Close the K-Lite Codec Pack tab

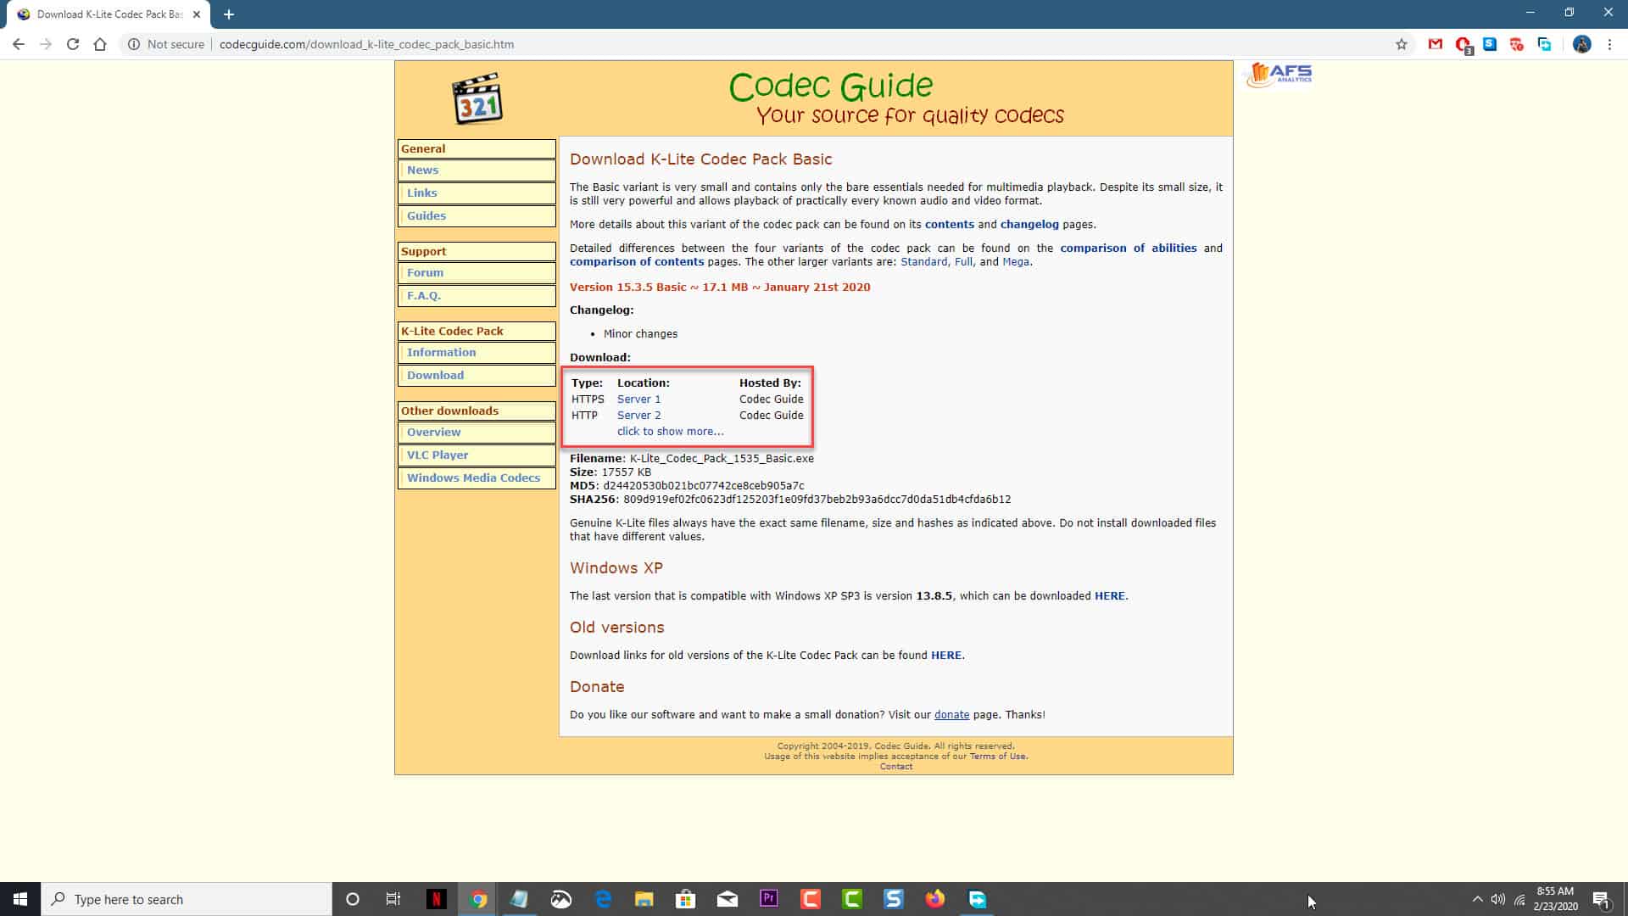(197, 14)
